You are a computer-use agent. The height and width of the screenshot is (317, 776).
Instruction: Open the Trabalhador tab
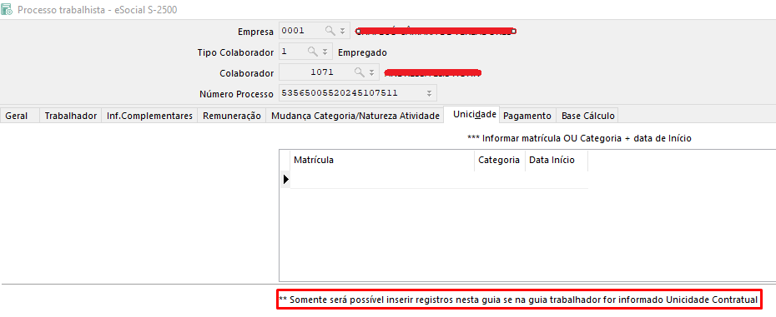[71, 116]
